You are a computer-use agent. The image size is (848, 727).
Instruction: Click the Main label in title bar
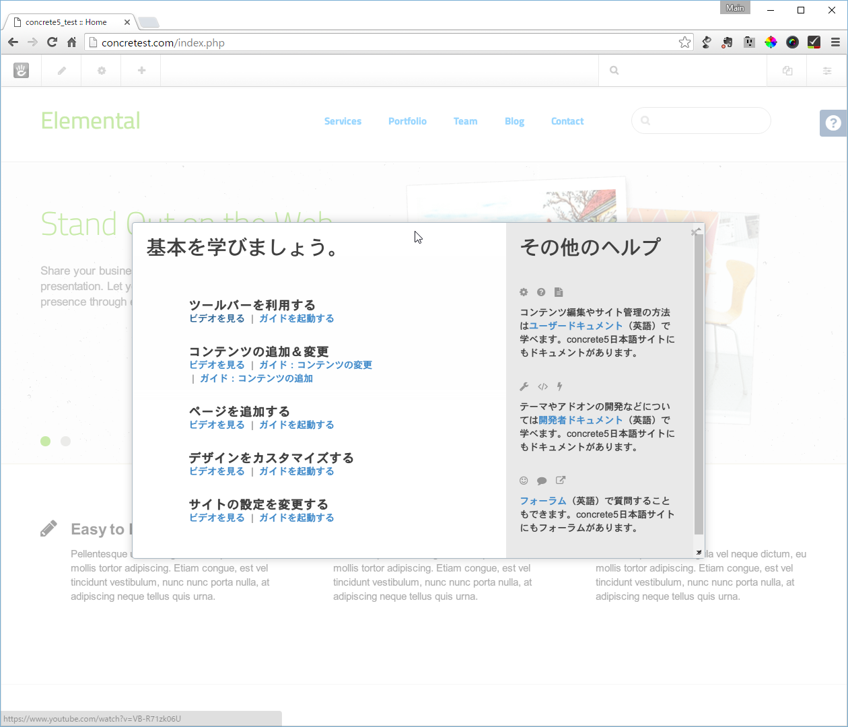click(x=735, y=7)
